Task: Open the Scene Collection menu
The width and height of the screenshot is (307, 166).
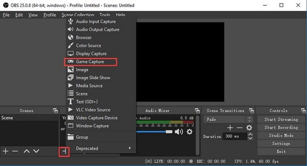Action: [x=78, y=15]
